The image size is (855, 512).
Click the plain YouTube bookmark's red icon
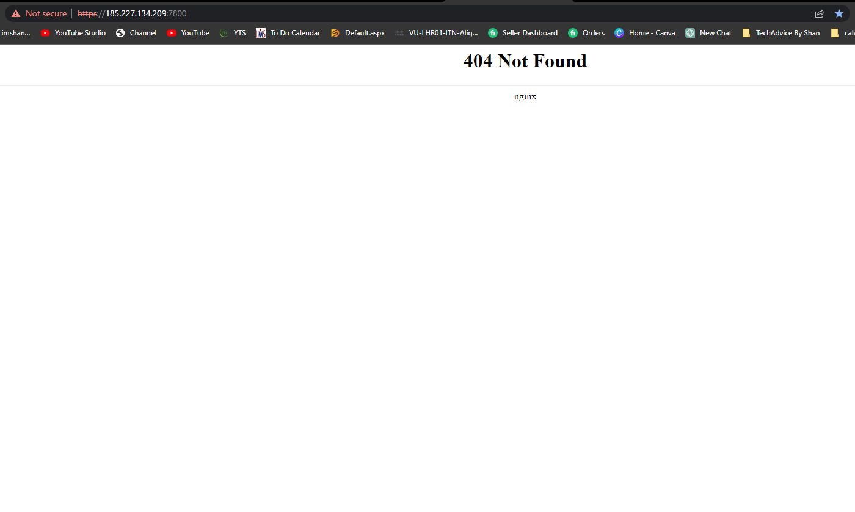pos(172,33)
